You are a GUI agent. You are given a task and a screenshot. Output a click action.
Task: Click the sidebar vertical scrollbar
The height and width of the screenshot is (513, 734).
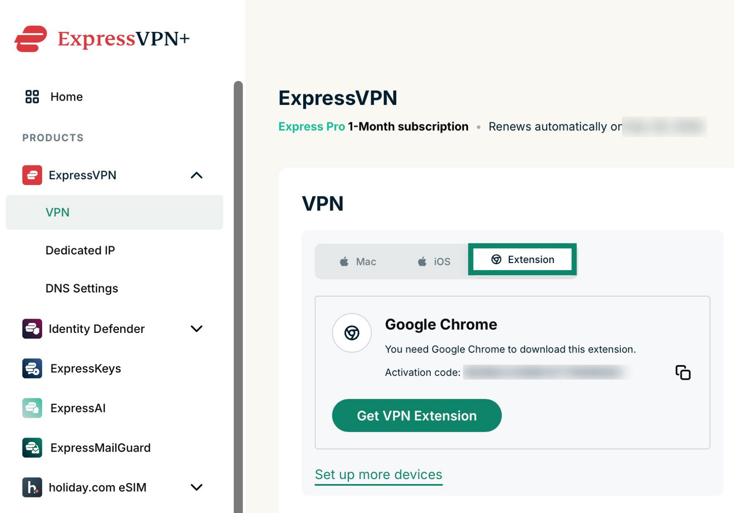238,297
